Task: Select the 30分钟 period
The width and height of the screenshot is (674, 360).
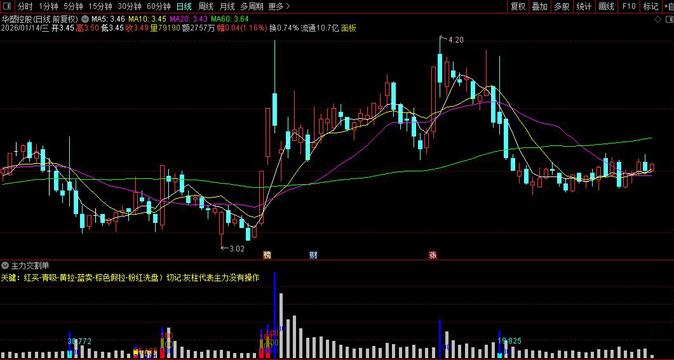Action: tap(130, 6)
